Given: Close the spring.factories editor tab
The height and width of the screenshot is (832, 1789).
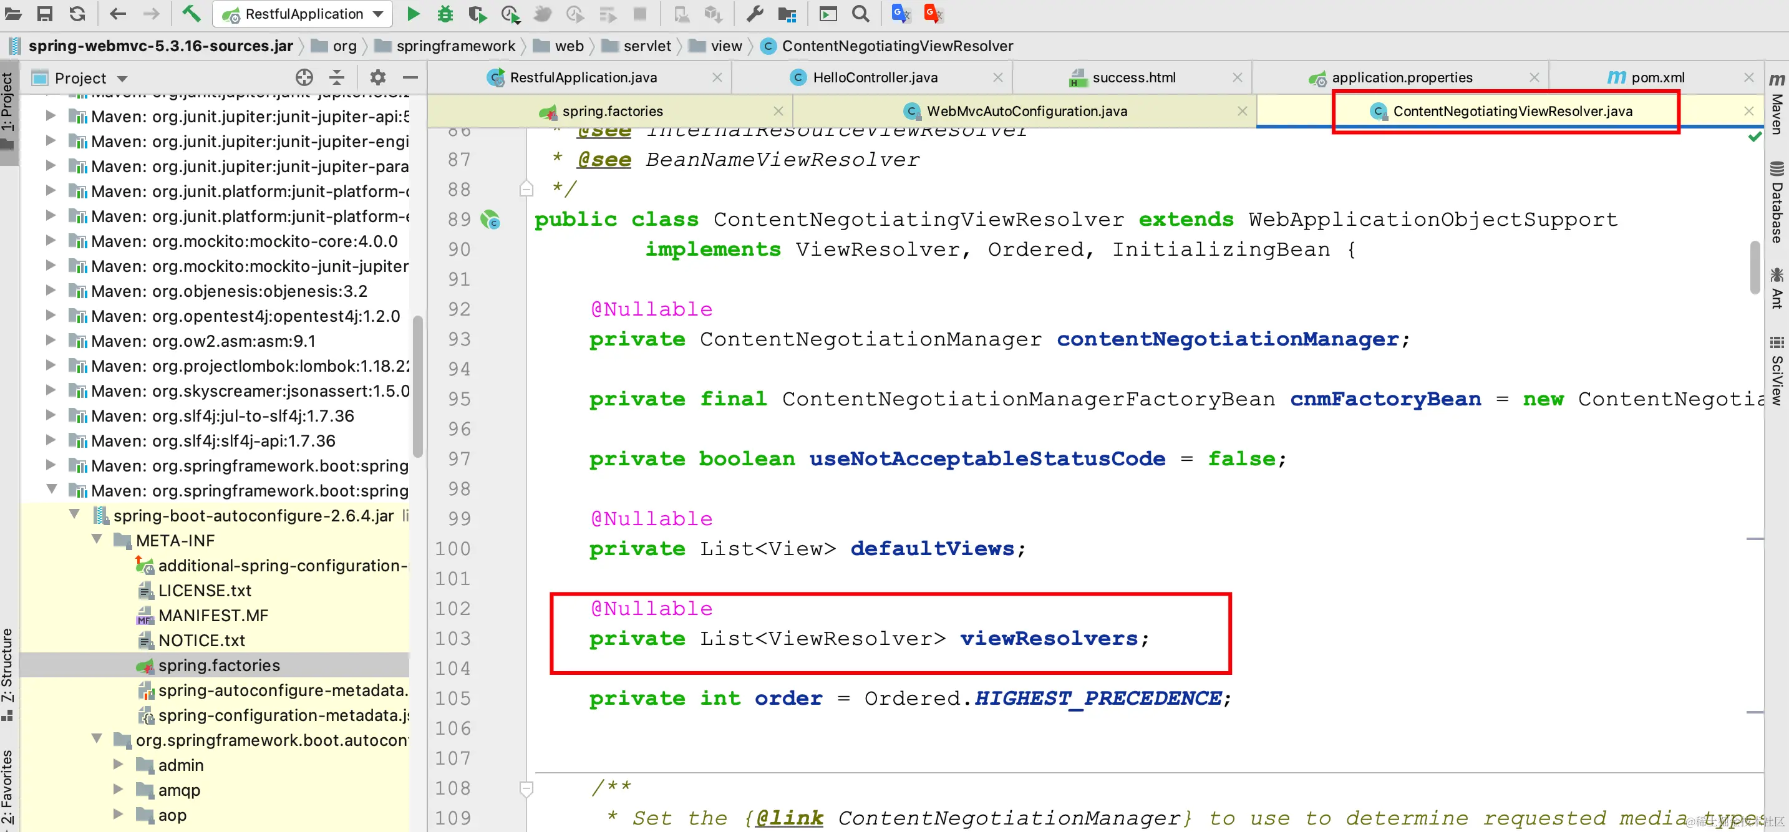Looking at the screenshot, I should pyautogui.click(x=778, y=111).
